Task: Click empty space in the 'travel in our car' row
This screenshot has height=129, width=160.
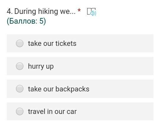Action: pos(115,112)
